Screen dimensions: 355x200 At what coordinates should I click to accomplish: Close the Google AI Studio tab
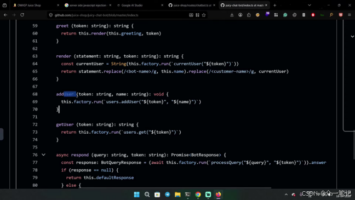(162, 5)
